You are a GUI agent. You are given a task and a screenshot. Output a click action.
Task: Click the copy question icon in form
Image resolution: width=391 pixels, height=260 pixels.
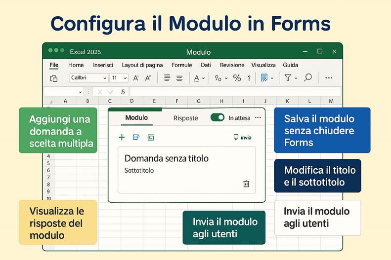point(151,137)
